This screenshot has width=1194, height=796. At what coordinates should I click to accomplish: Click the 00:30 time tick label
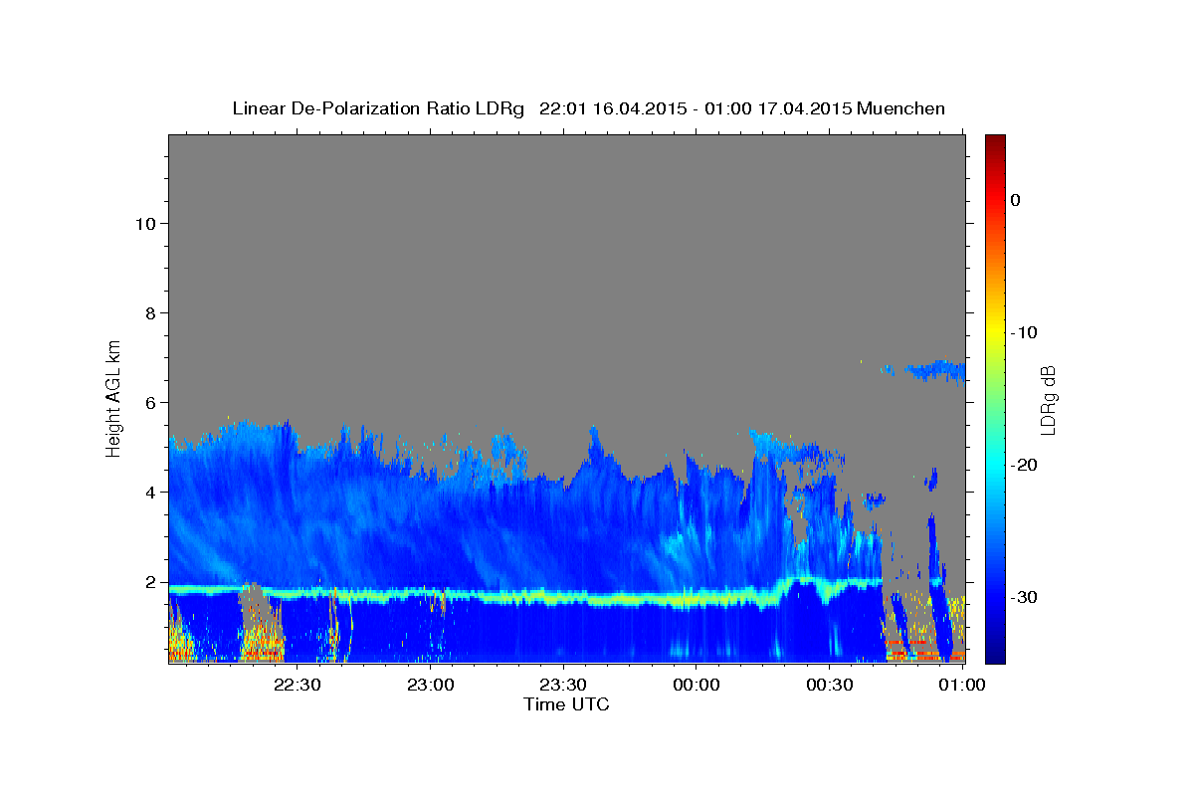click(x=829, y=685)
